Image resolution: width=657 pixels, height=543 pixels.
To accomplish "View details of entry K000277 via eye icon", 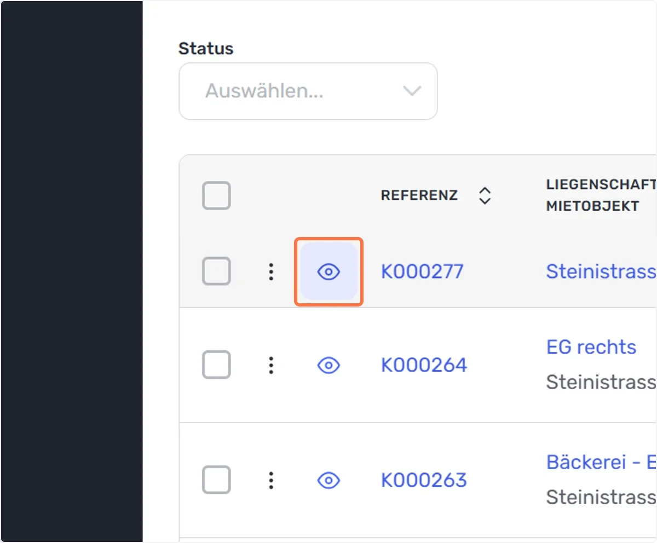I will 328,271.
